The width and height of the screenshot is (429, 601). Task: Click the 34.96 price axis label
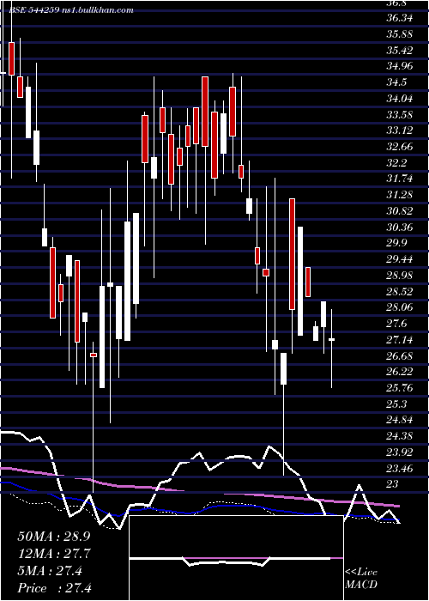pyautogui.click(x=400, y=66)
